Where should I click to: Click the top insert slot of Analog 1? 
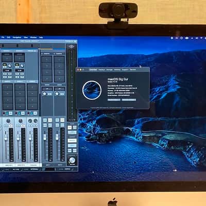8,87
